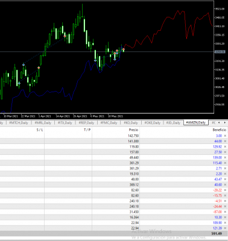Close the position with 3.00 profit
The image size is (228, 241).
coord(225,136)
